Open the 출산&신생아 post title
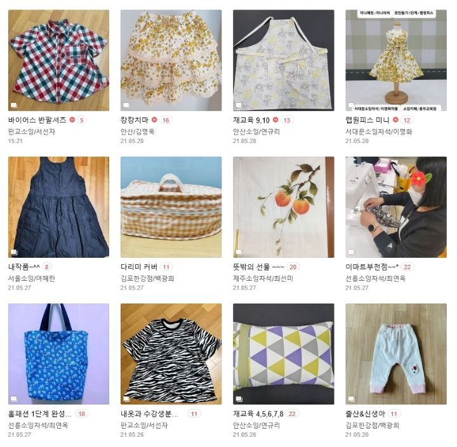This screenshot has width=457, height=447. (x=366, y=414)
